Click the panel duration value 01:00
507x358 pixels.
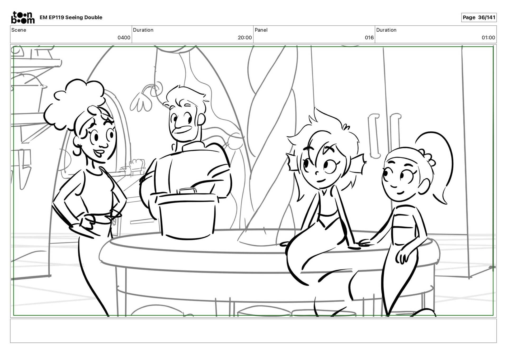[x=488, y=38]
